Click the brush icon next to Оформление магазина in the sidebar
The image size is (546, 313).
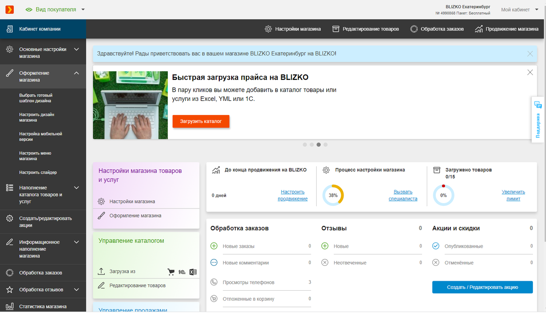coord(9,73)
